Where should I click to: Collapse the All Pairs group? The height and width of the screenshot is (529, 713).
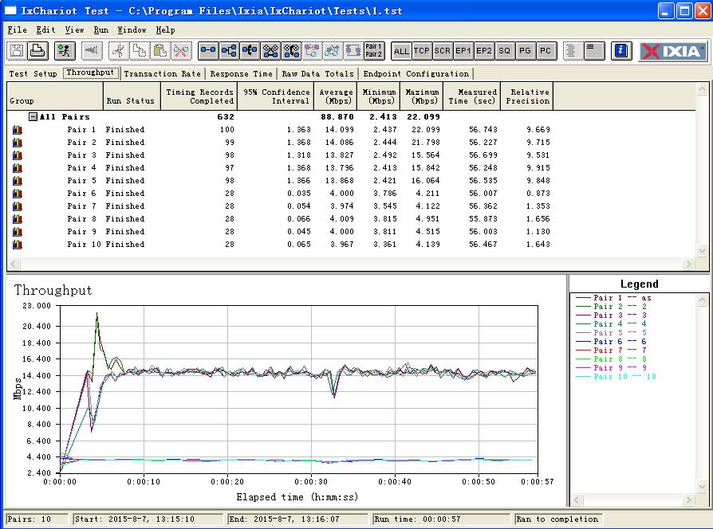click(33, 117)
